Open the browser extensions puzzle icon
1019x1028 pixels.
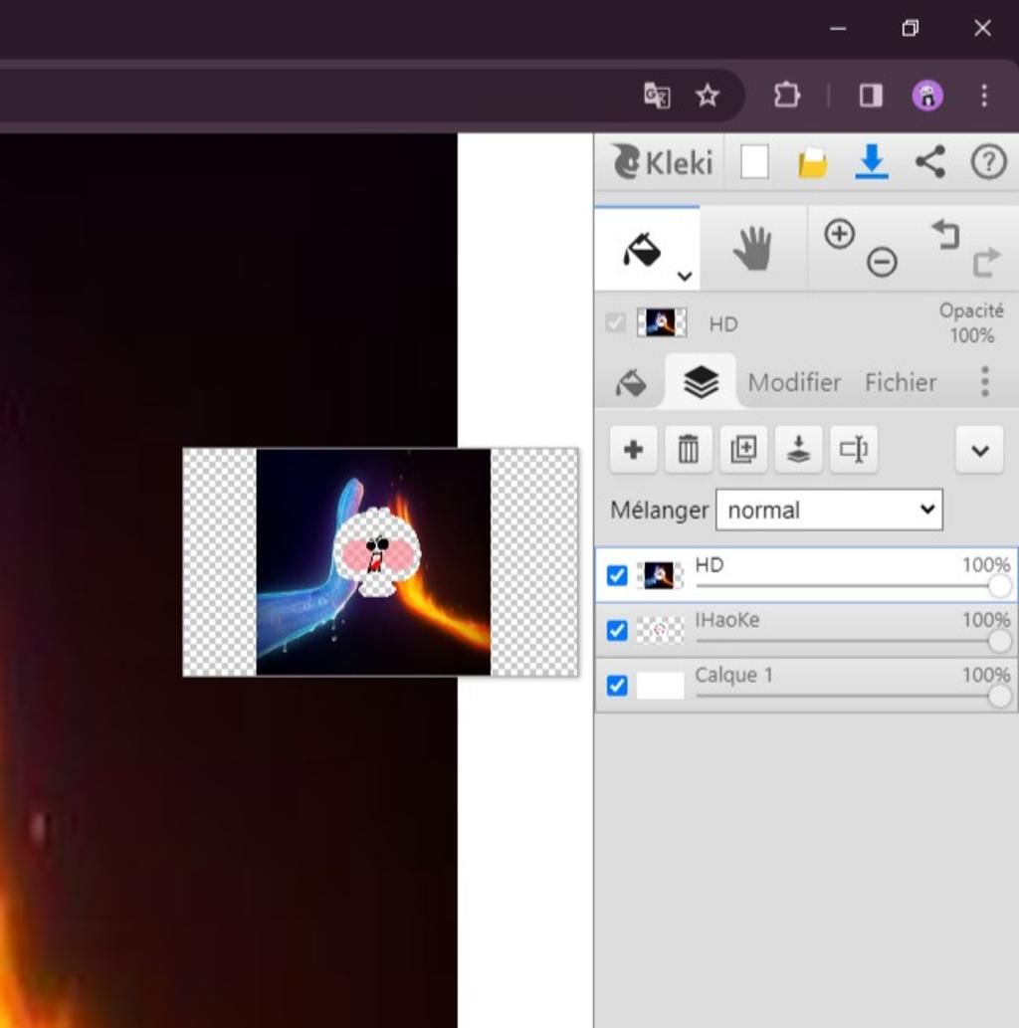tap(786, 96)
